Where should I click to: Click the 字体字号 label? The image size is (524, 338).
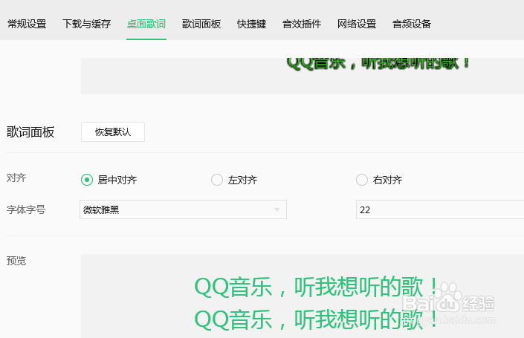point(26,209)
